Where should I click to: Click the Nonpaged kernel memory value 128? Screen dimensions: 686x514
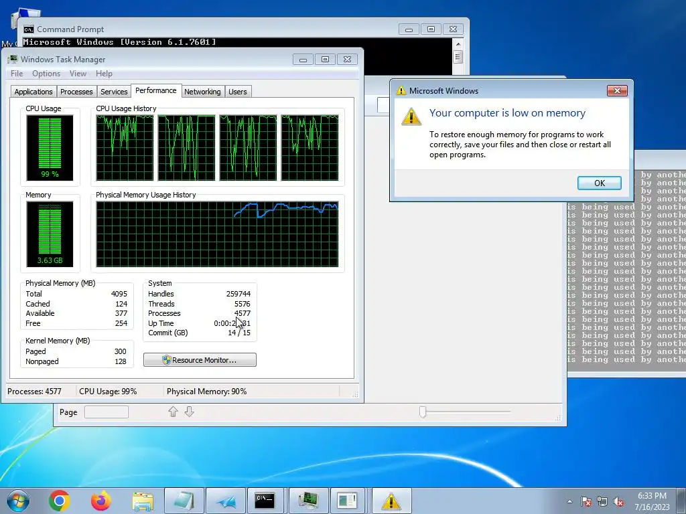point(121,361)
